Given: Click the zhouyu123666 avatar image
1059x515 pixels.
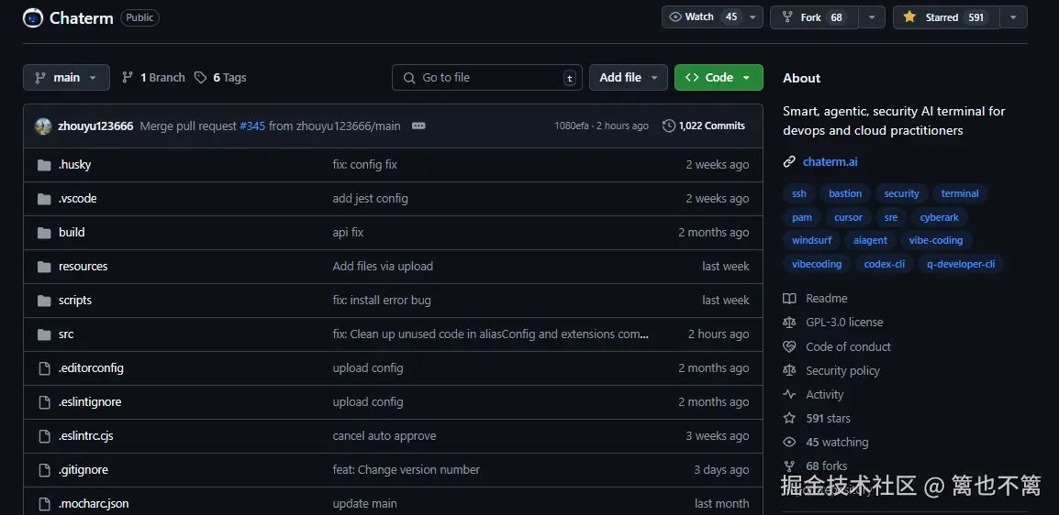Looking at the screenshot, I should [x=43, y=126].
